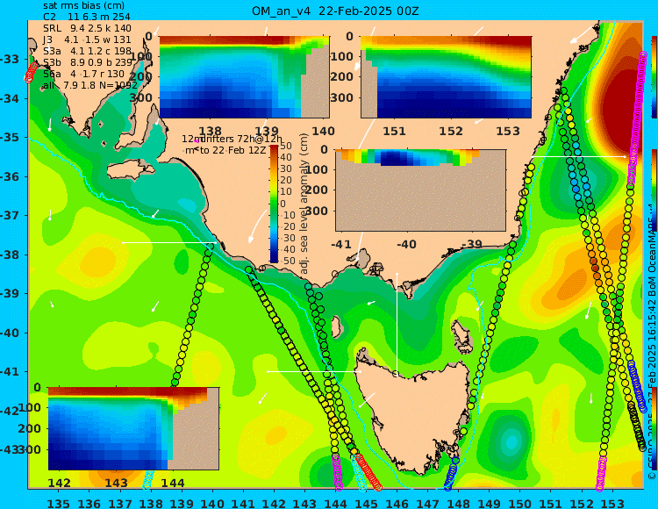Image resolution: width=658 pixels, height=509 pixels.
Task: Click the white section line ending at longitude 140
Action: pyautogui.click(x=169, y=242)
